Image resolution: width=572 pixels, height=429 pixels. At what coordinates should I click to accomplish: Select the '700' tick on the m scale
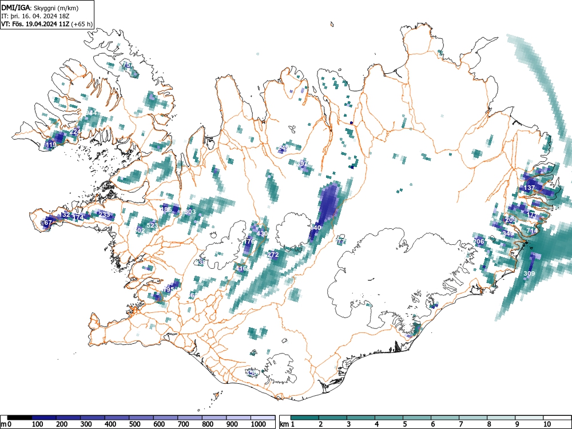click(183, 424)
